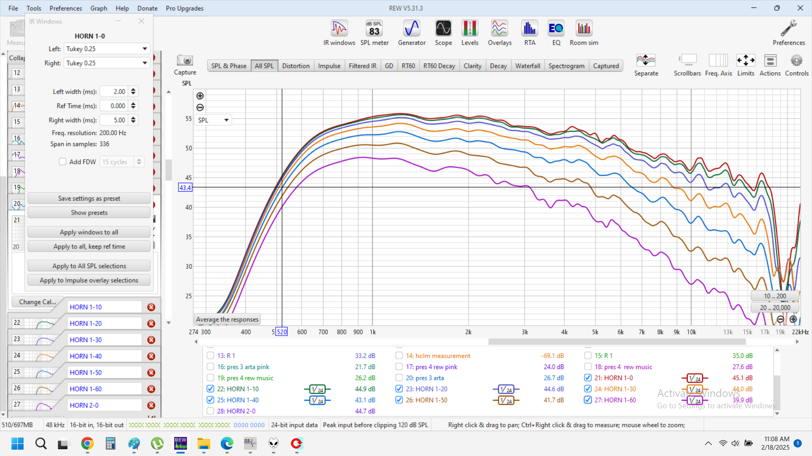Set range to 20 .. 20,000
The image size is (812, 456).
(775, 308)
